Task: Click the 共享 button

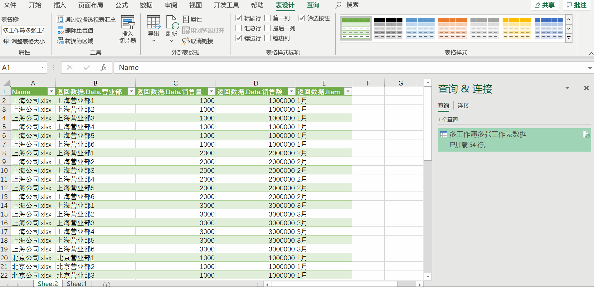Action: click(545, 5)
